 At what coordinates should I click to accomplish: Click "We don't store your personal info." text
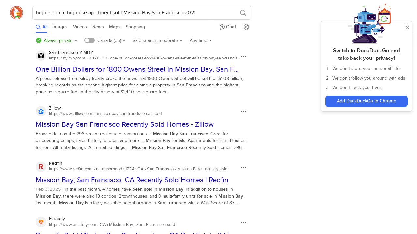click(x=367, y=68)
